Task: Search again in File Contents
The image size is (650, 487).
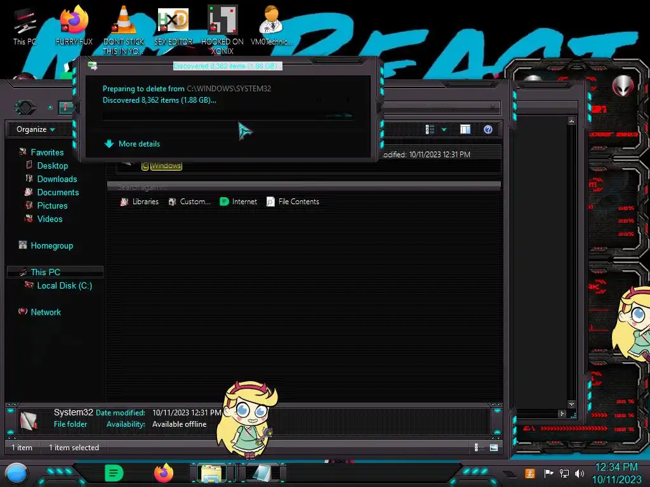Action: (293, 202)
